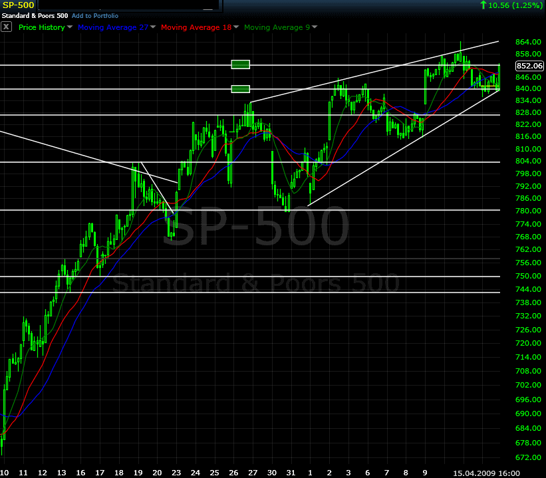Click date label 16 on time axis
This screenshot has width=546, height=478.
point(80,473)
